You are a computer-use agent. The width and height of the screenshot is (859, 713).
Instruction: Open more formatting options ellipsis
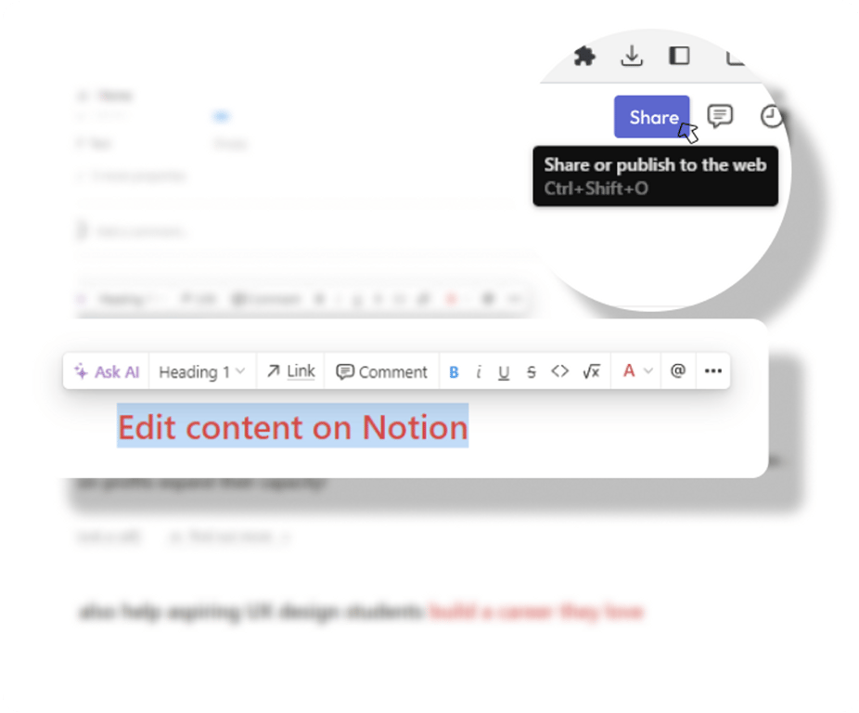[x=712, y=371]
